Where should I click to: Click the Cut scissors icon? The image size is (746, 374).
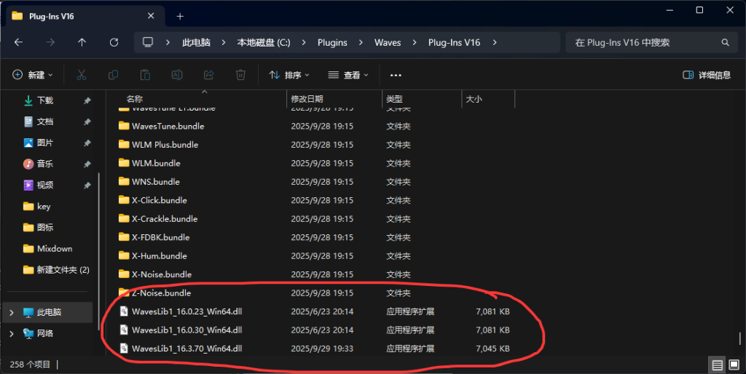coord(82,75)
